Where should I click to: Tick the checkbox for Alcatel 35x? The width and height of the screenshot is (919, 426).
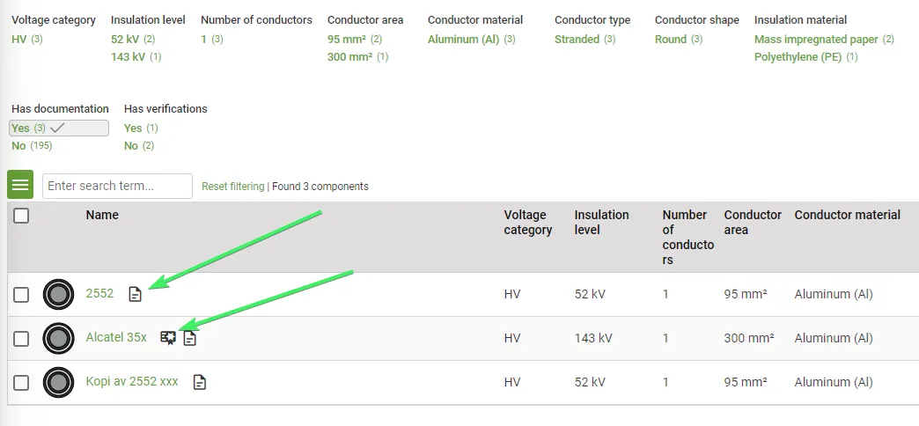click(21, 338)
